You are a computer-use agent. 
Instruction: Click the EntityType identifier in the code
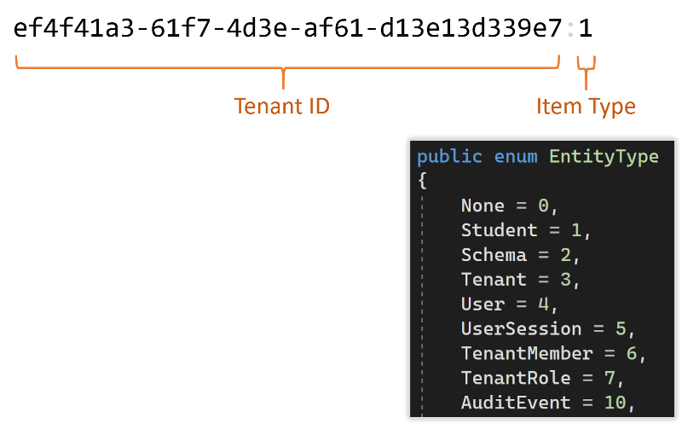(x=604, y=157)
